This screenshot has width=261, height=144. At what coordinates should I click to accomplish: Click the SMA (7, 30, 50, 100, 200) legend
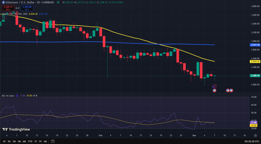15,14
